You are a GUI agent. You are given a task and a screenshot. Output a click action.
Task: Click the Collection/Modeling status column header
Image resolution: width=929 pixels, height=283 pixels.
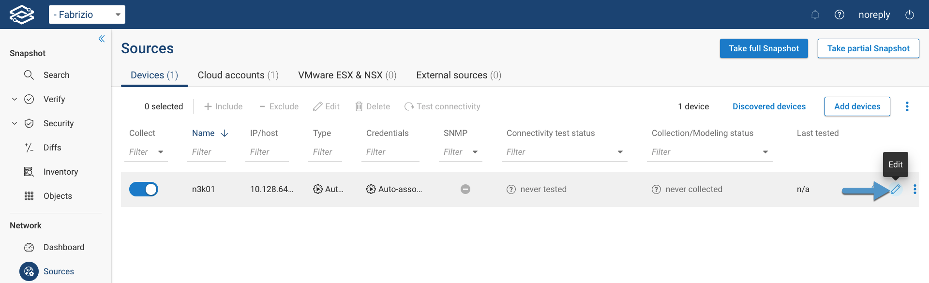tap(703, 133)
